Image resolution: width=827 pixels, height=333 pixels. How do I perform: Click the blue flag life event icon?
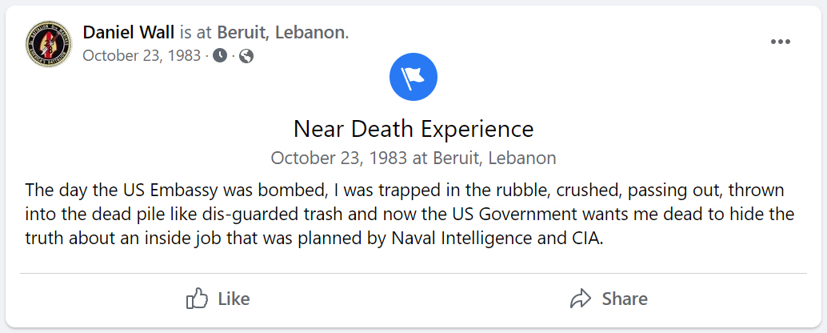click(413, 77)
